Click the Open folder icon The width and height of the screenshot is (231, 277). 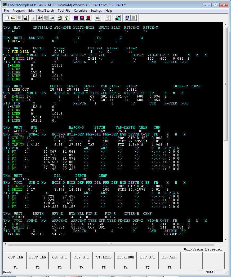point(13,18)
